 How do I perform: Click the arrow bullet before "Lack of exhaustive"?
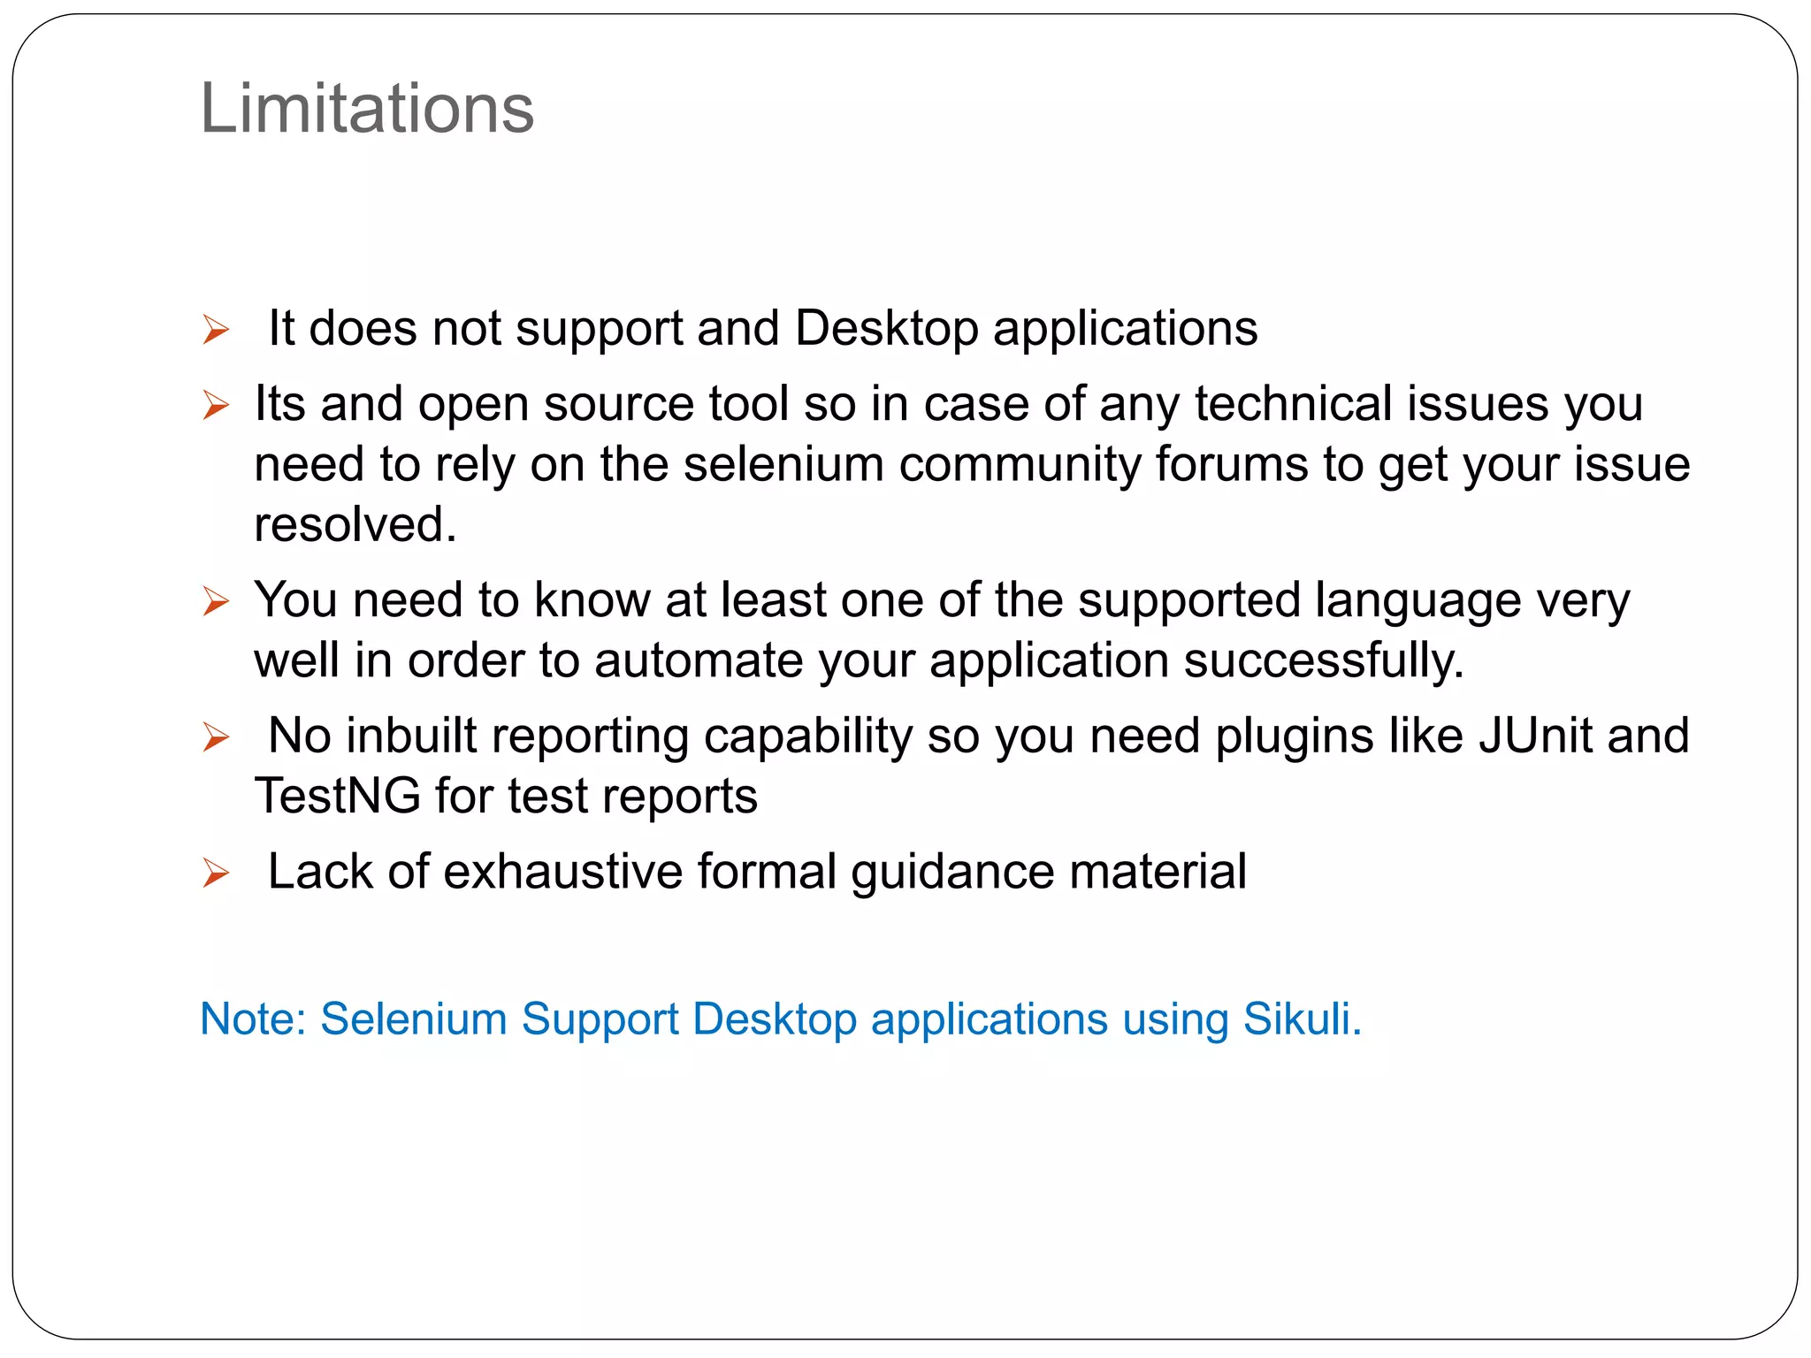click(216, 873)
